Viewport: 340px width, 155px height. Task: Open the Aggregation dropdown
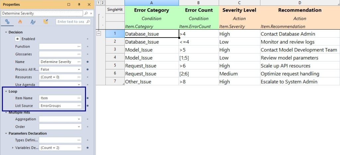tap(79, 119)
